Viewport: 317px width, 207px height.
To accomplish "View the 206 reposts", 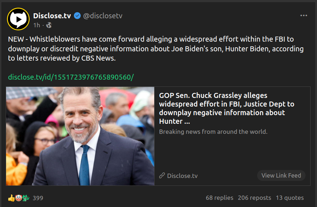I will pyautogui.click(x=254, y=198).
